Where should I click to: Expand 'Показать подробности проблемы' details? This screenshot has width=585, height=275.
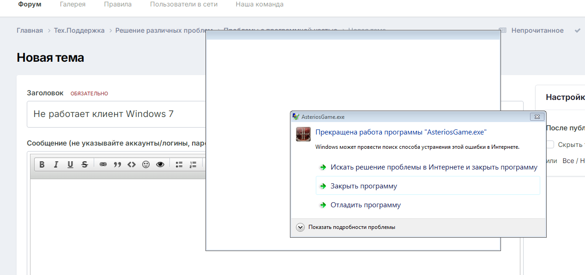(301, 227)
